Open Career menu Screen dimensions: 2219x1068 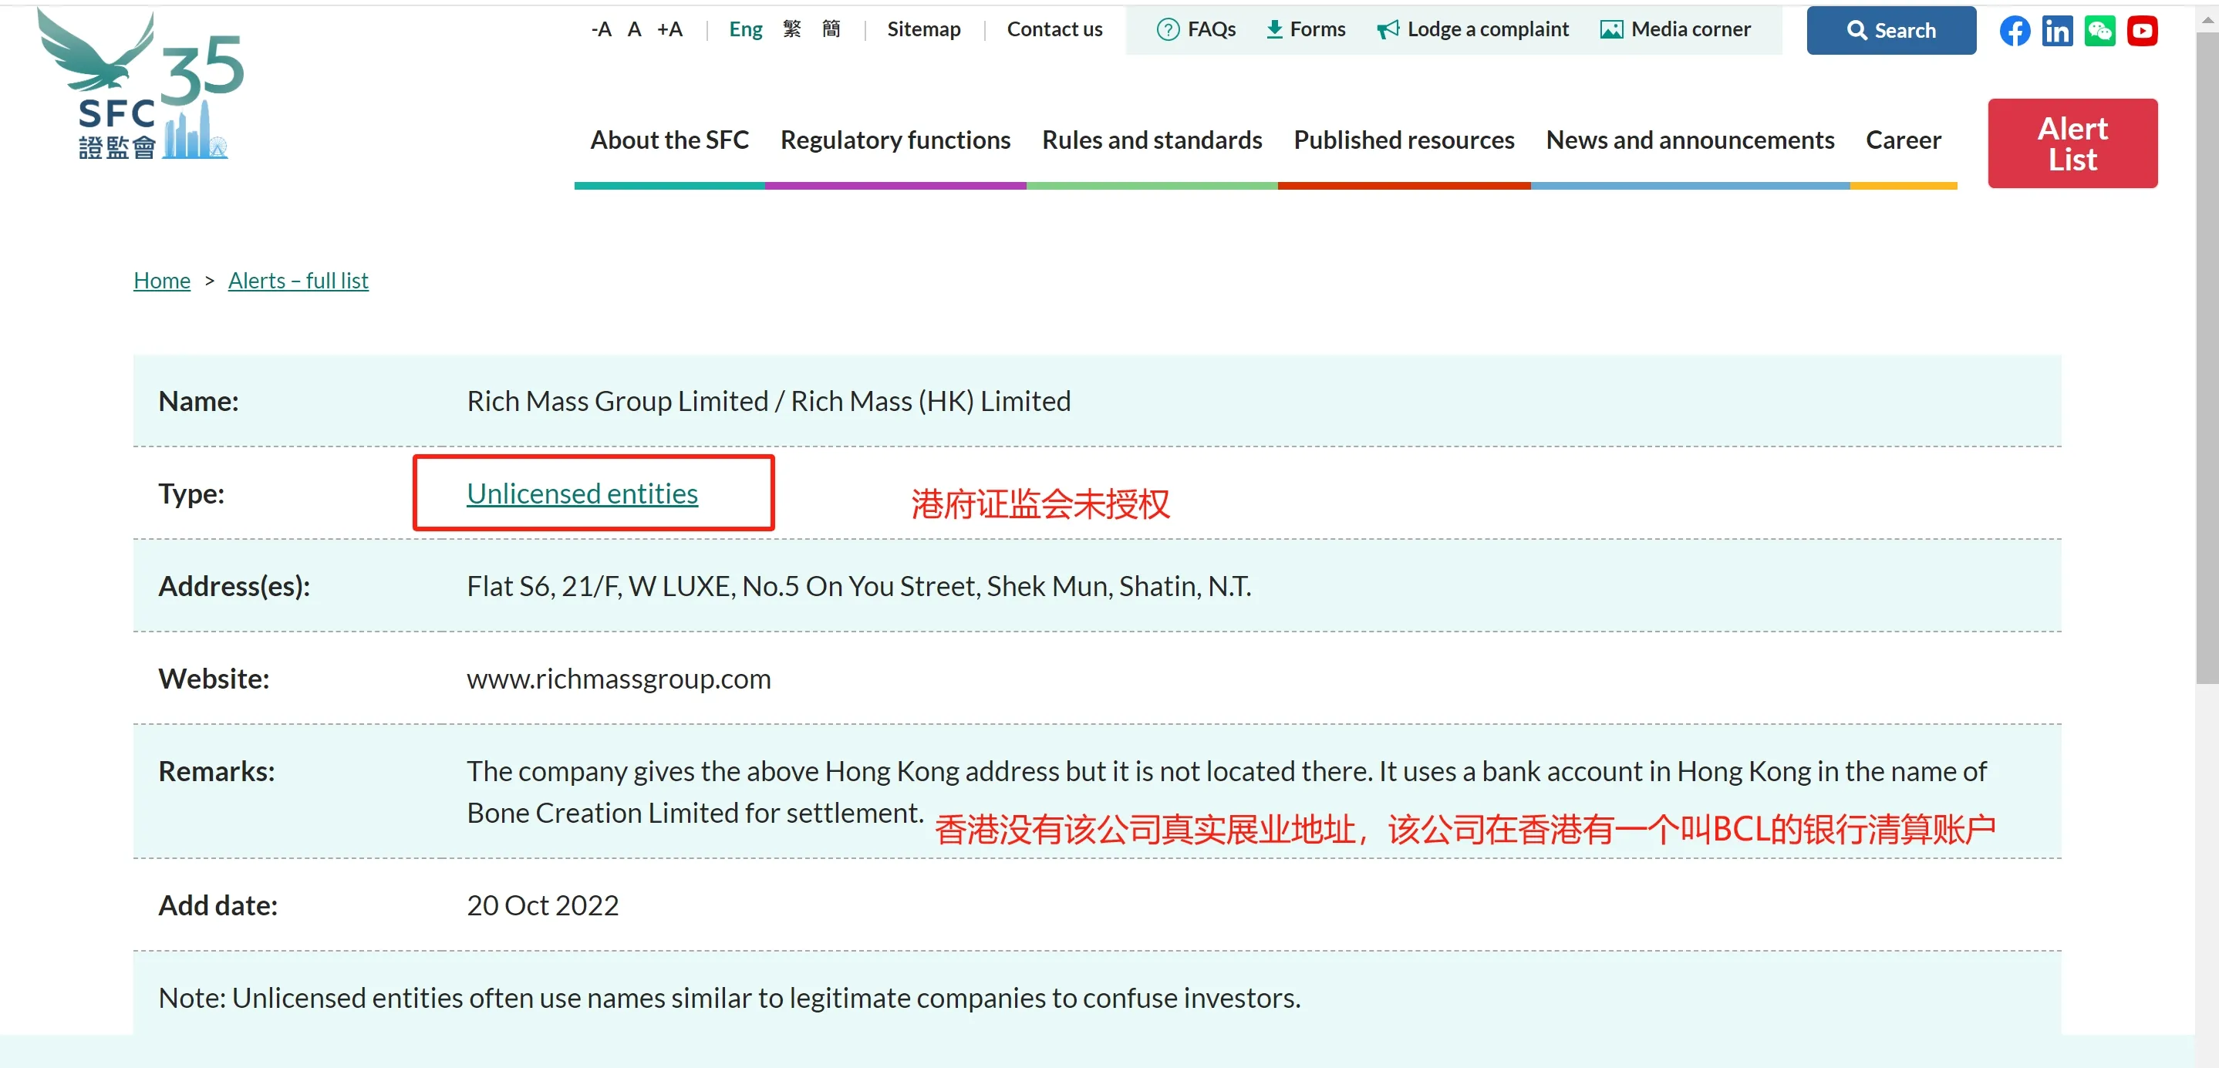[x=1903, y=140]
